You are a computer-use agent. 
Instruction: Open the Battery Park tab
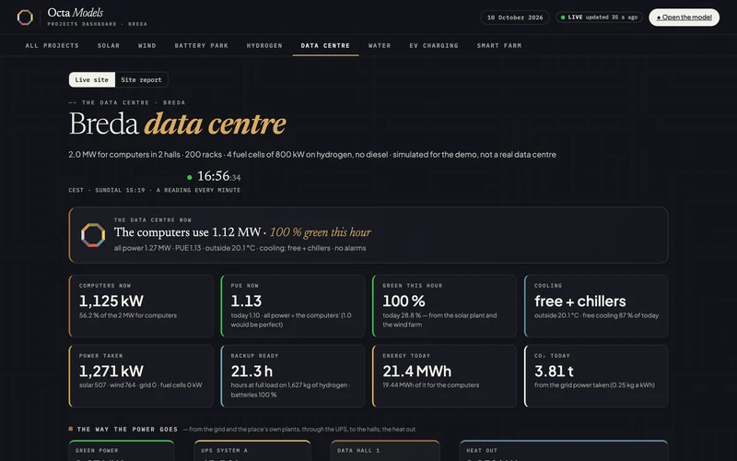pyautogui.click(x=201, y=45)
